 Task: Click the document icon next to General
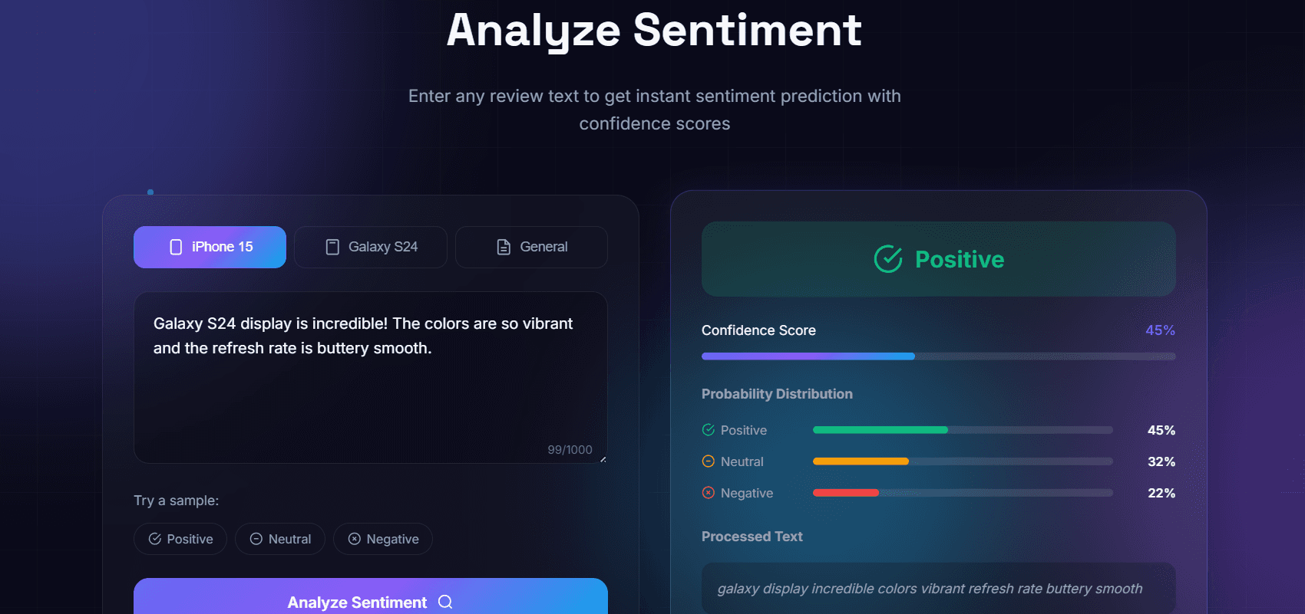(503, 247)
